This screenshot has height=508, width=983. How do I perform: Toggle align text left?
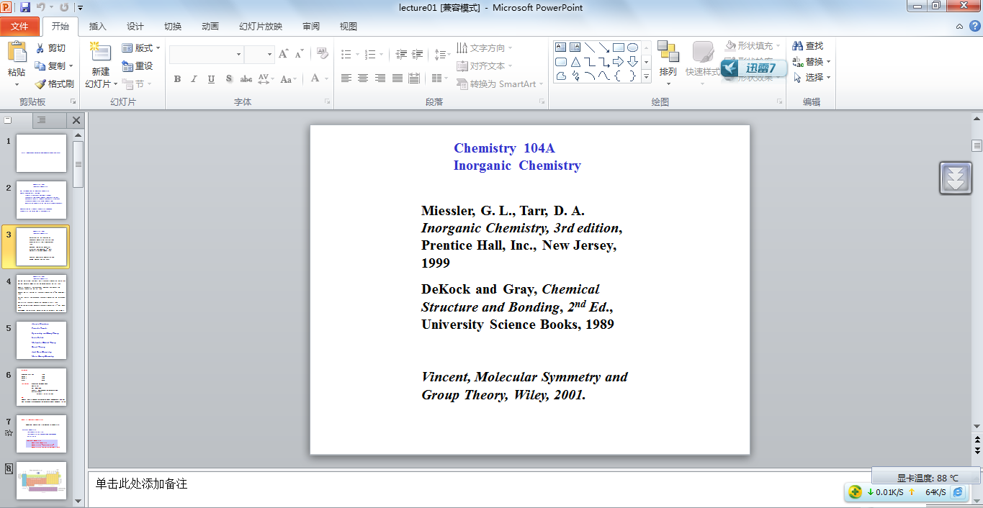(346, 78)
